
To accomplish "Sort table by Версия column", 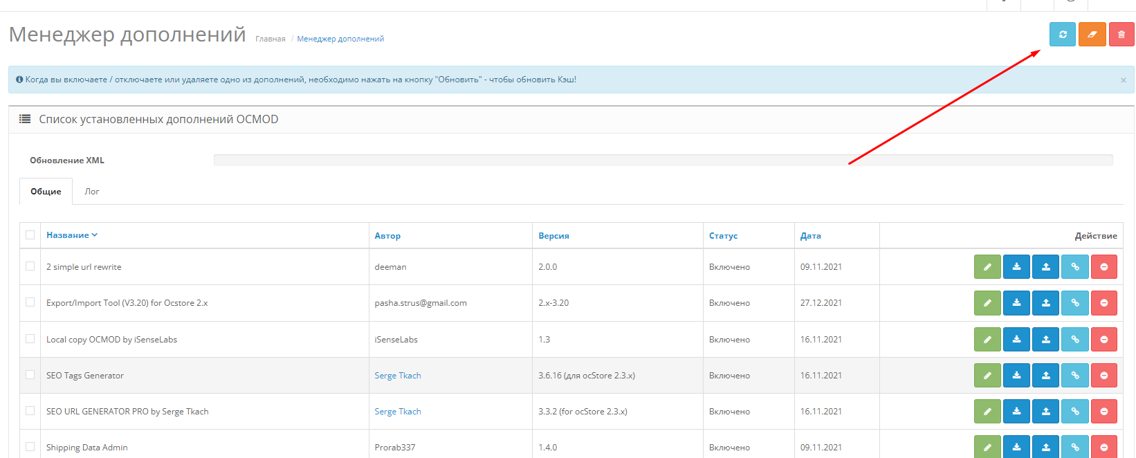I will [553, 236].
